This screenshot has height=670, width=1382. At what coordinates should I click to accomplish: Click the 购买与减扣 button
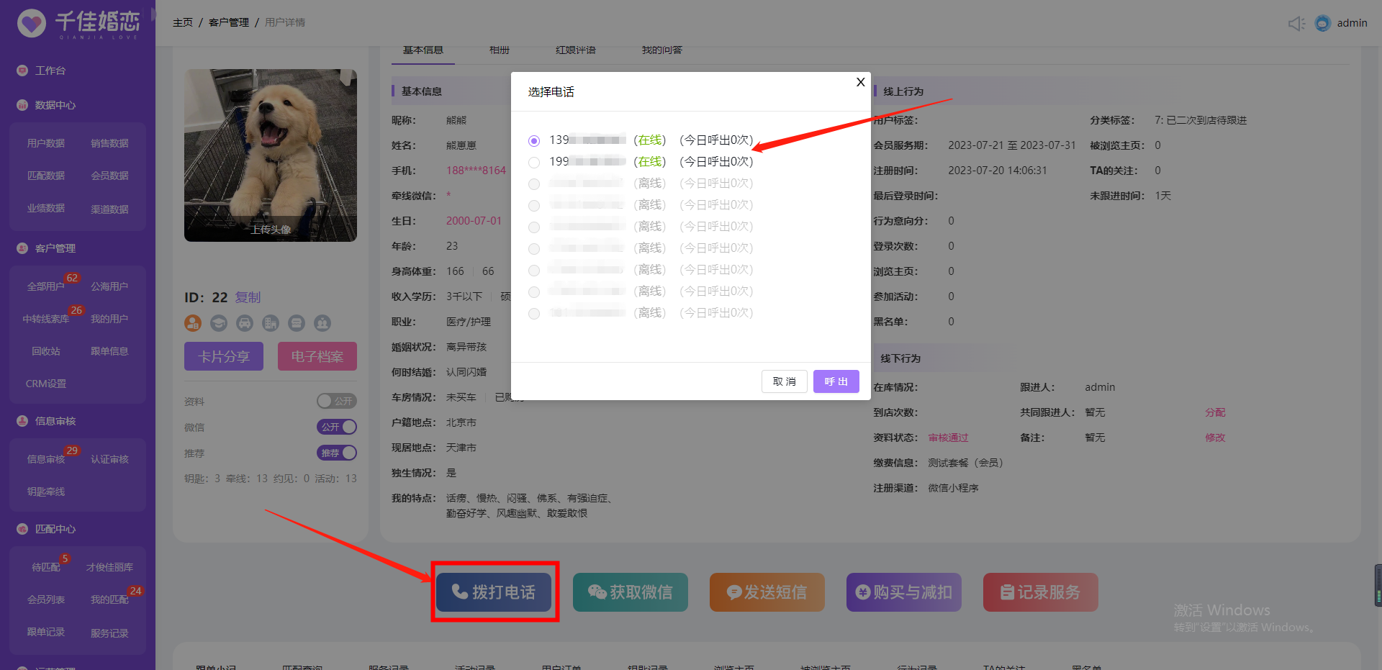[904, 592]
